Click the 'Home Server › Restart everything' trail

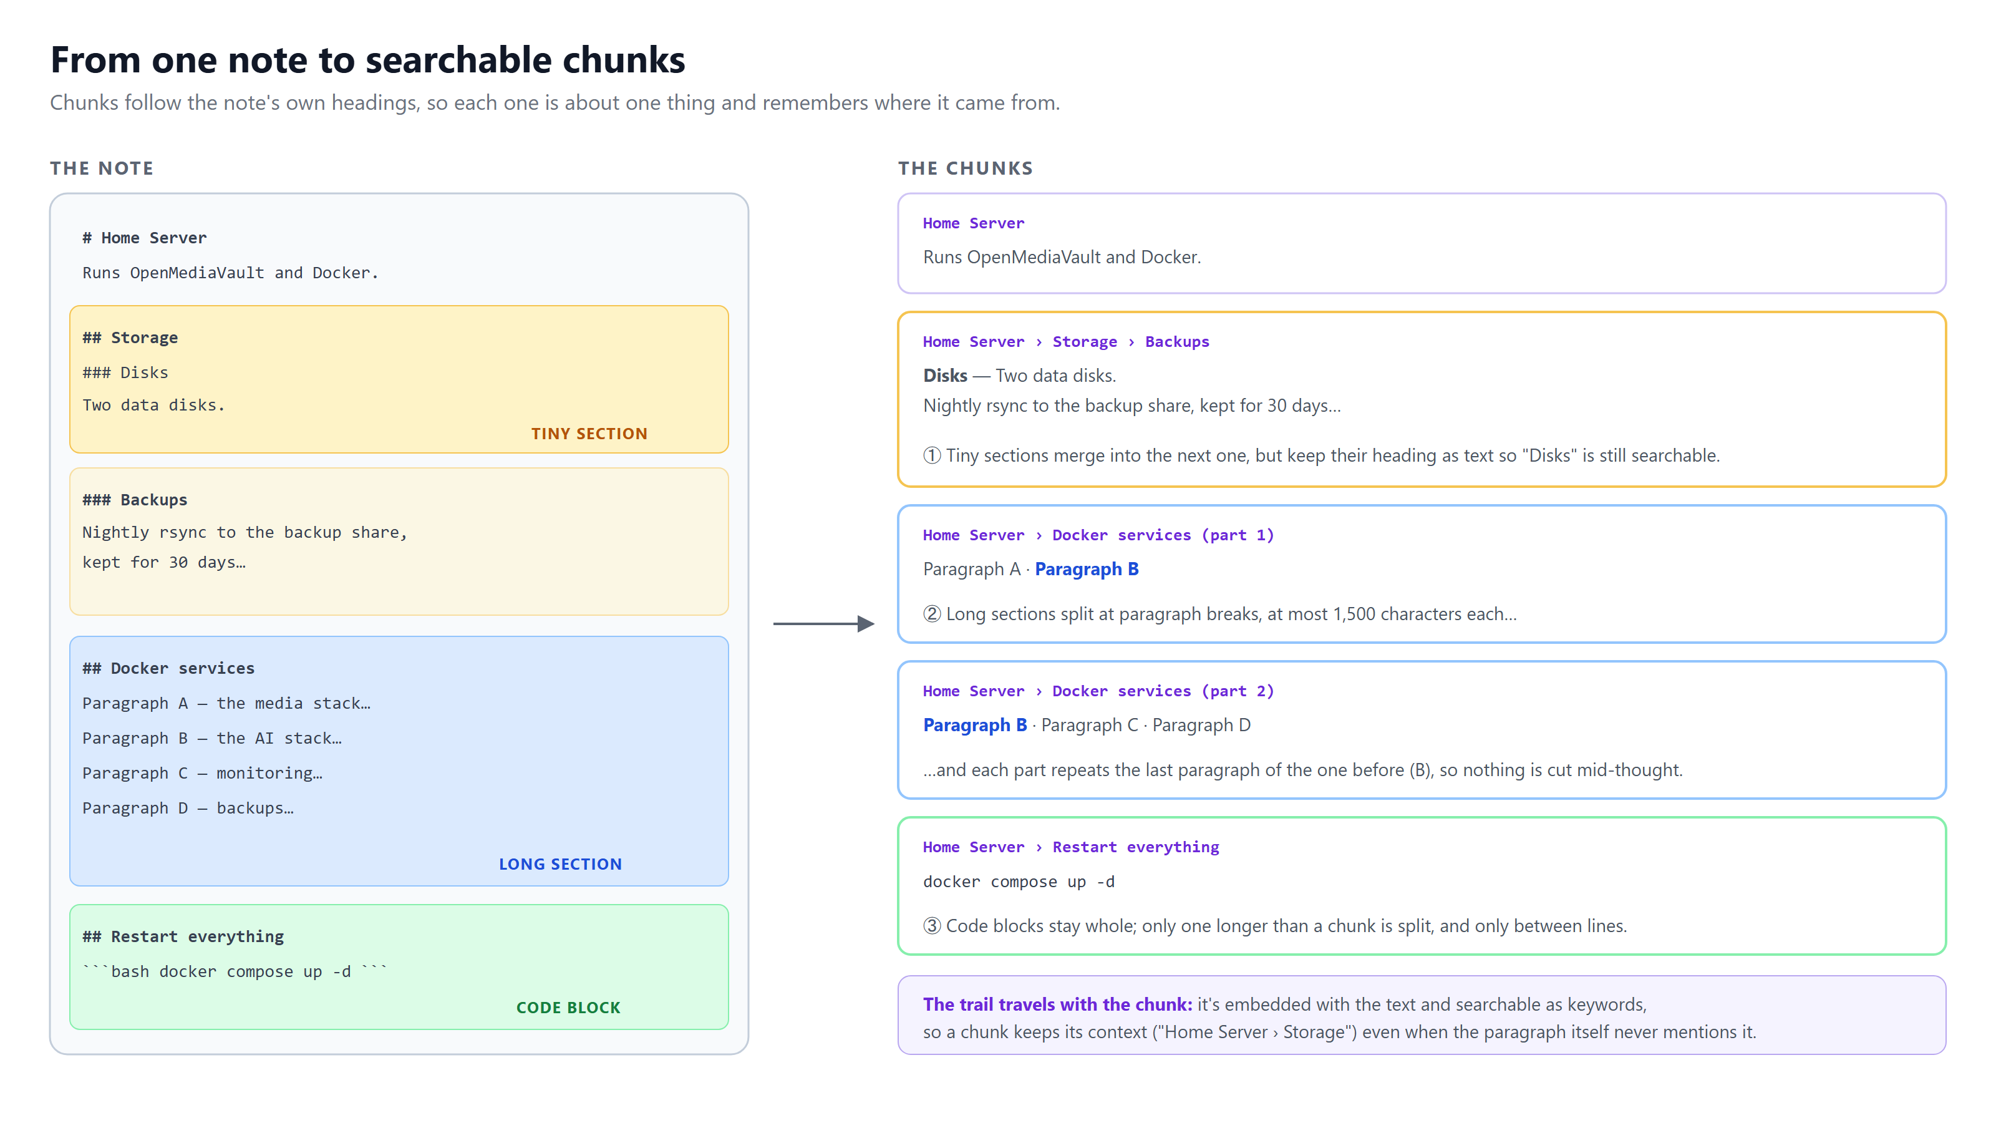[1071, 847]
